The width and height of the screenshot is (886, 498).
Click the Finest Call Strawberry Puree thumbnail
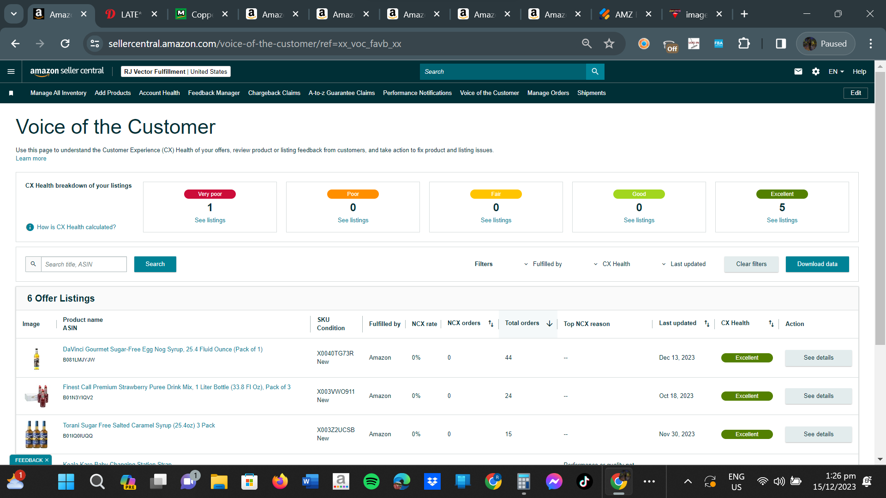pyautogui.click(x=37, y=396)
